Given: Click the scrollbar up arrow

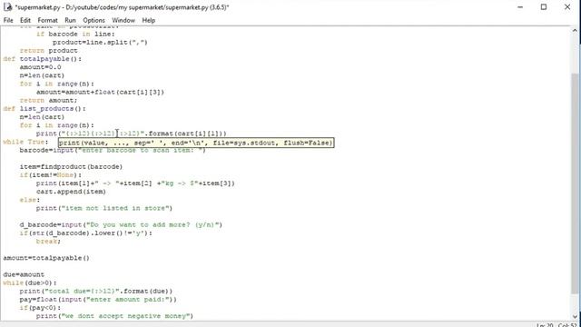Looking at the screenshot, I should [575, 30].
